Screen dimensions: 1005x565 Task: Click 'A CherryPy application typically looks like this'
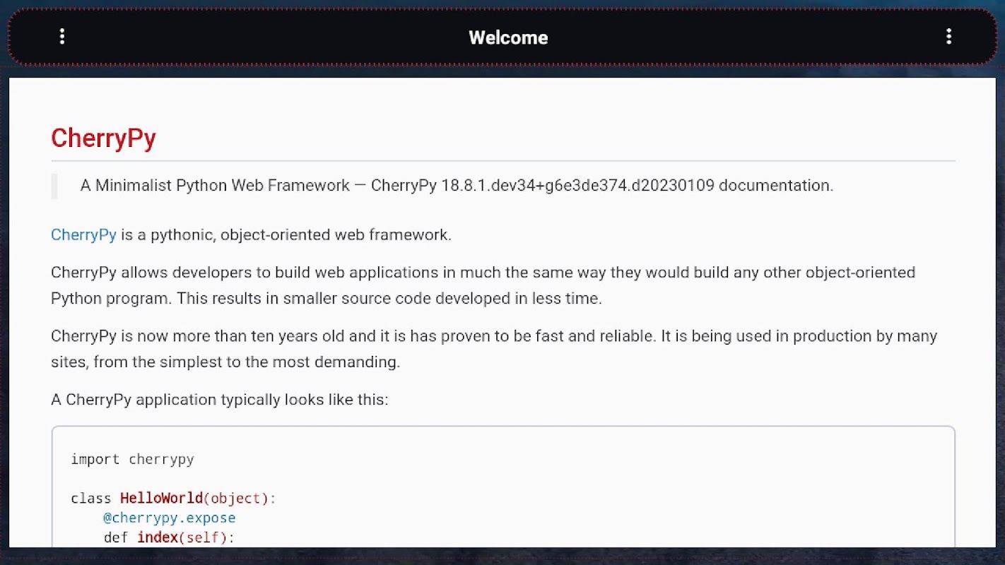220,400
